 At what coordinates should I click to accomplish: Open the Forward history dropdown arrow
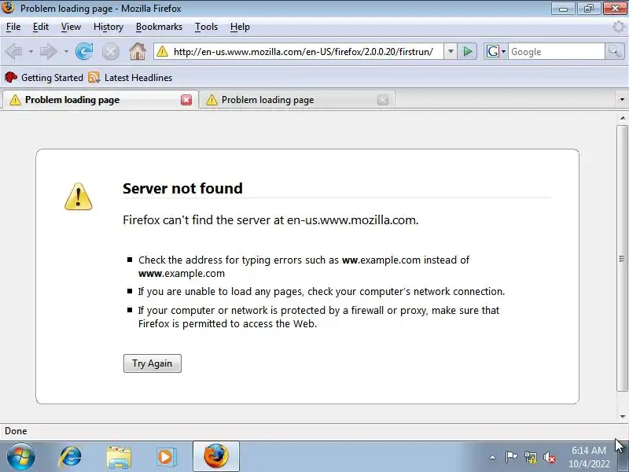pyautogui.click(x=66, y=51)
